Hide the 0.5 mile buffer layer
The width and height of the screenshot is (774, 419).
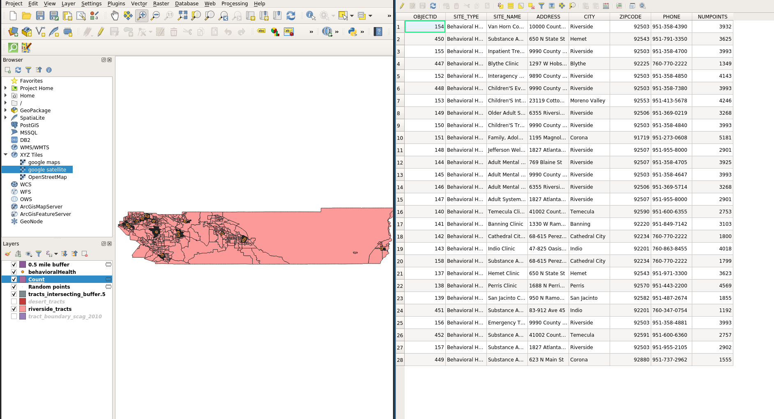[x=14, y=264]
